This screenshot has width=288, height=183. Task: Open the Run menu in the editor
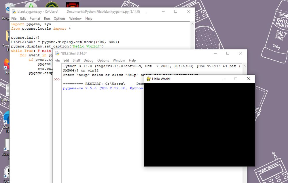click(x=47, y=18)
